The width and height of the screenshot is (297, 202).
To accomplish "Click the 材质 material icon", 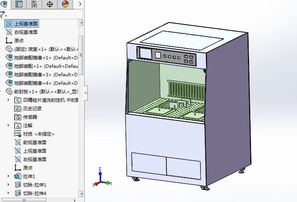I will pos(17,133).
